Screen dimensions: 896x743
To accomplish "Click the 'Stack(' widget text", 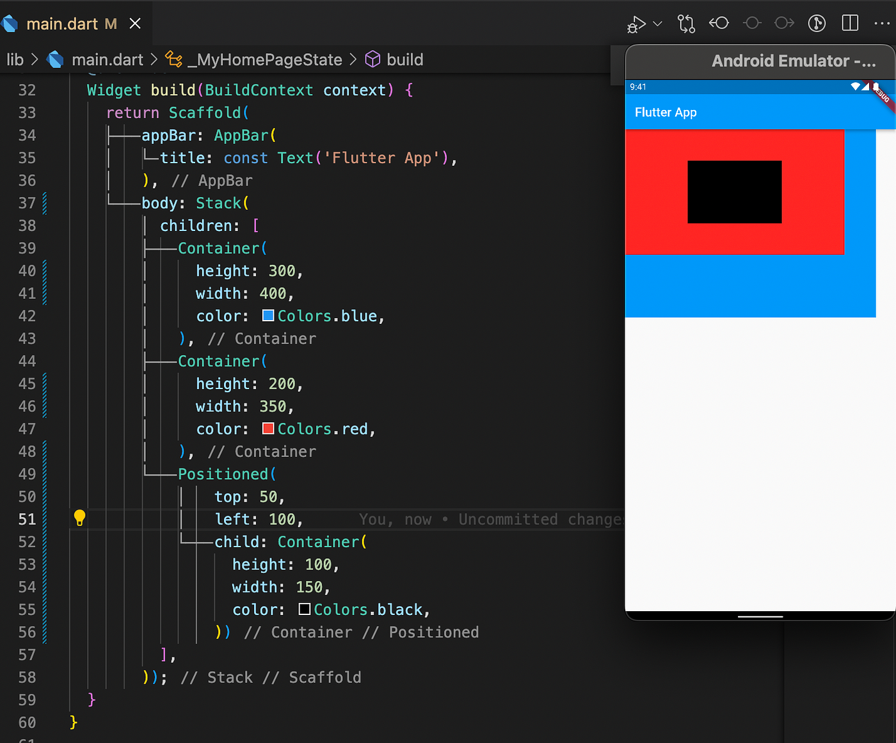I will tap(222, 203).
